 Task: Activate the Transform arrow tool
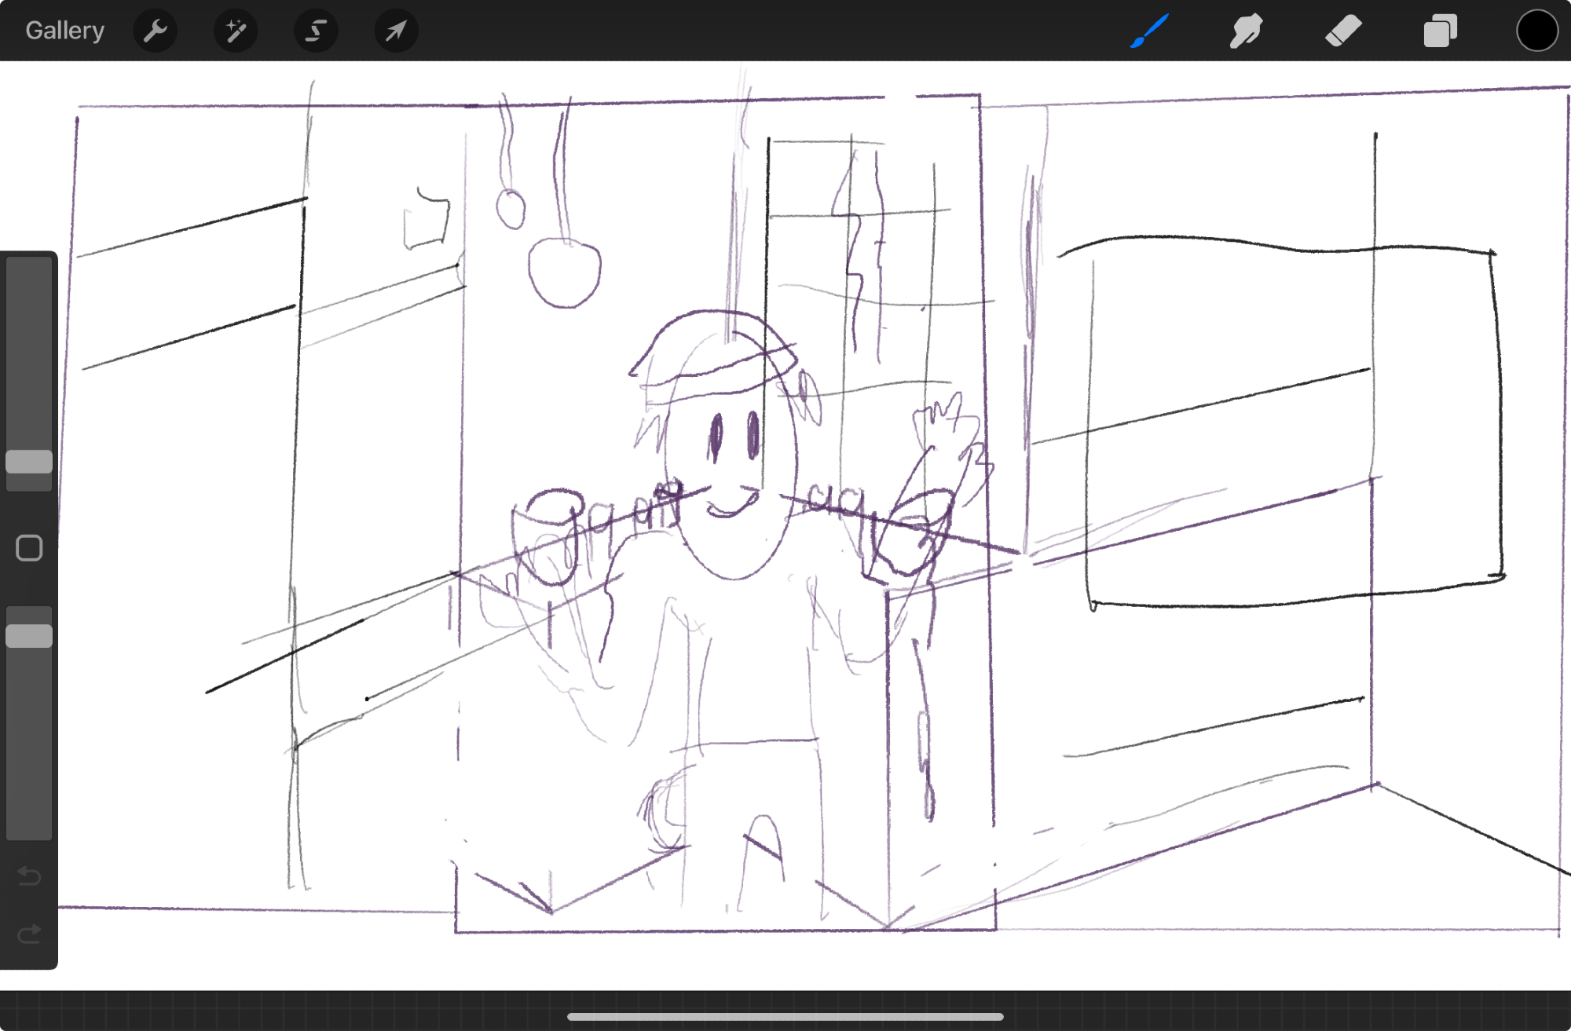point(396,31)
